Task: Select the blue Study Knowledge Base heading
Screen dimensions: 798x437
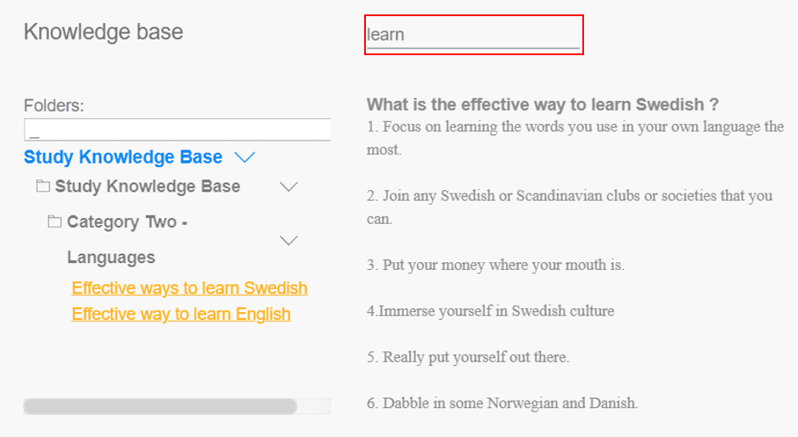Action: (123, 157)
